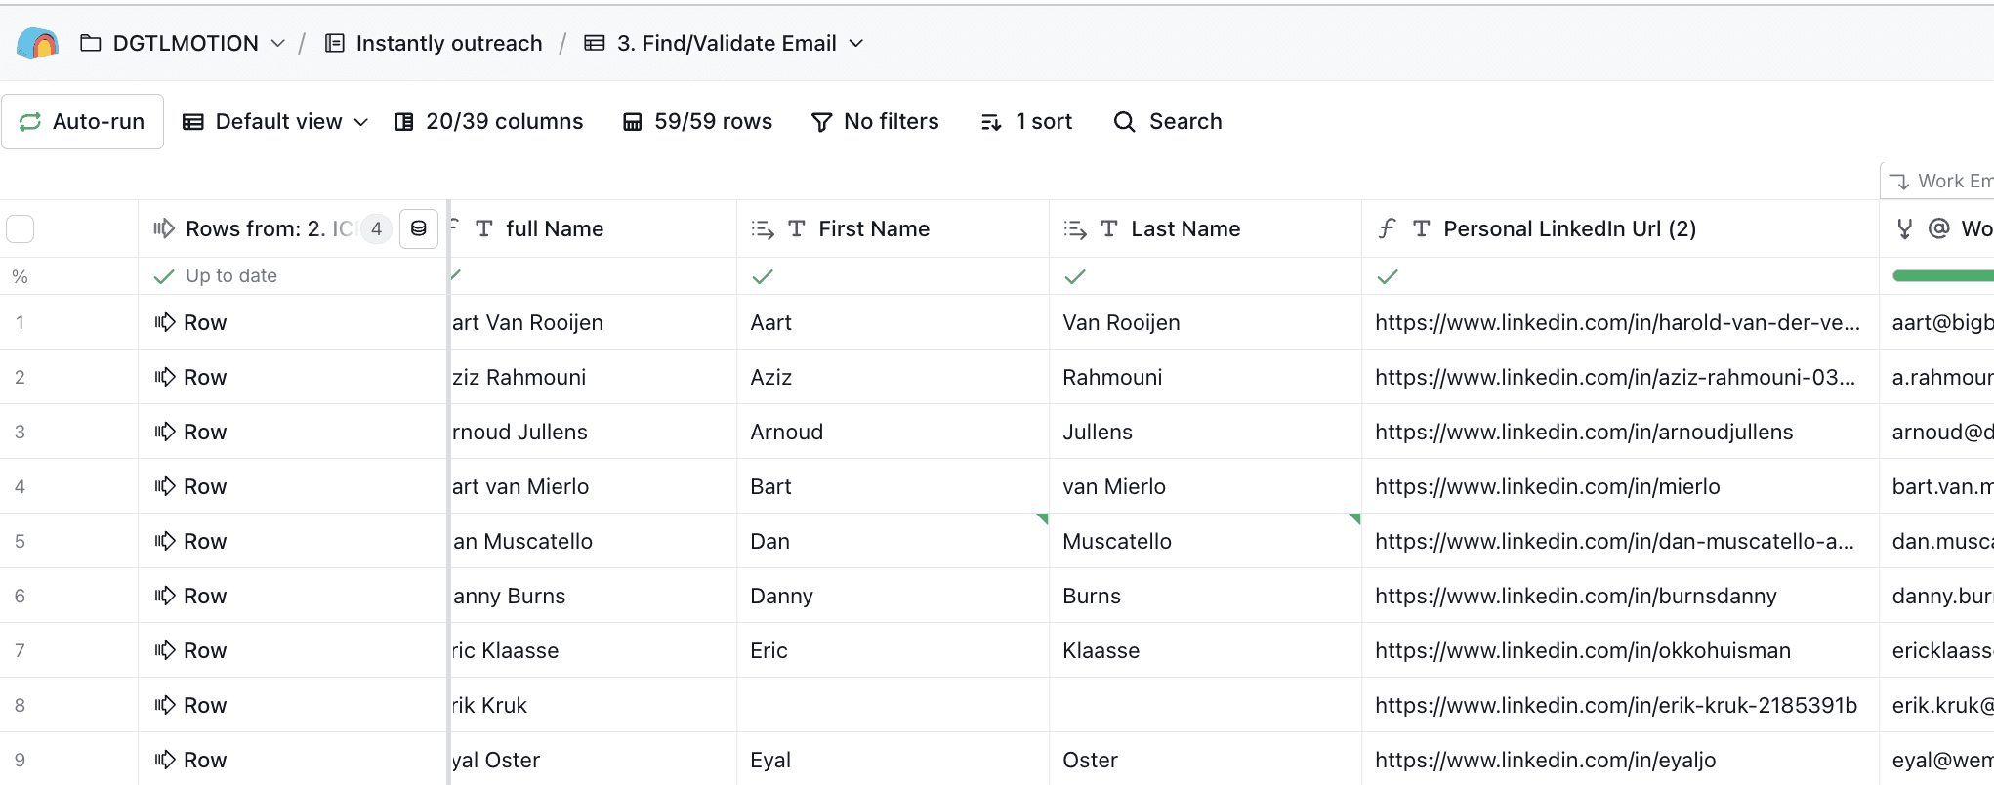Open the Instantly outreach breadcrumb

[448, 43]
